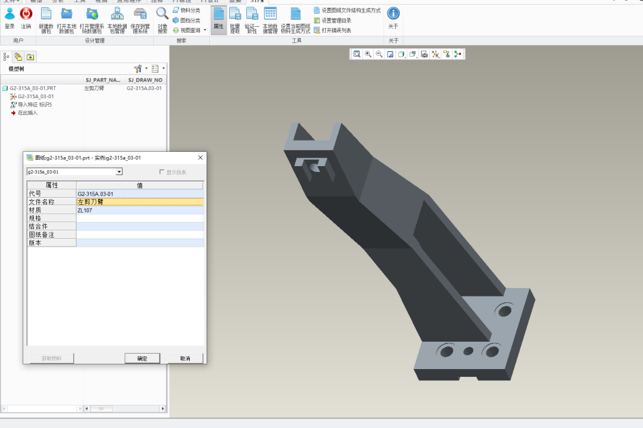Switch to the folder browser navigator tab
The image size is (643, 428).
pos(18,57)
